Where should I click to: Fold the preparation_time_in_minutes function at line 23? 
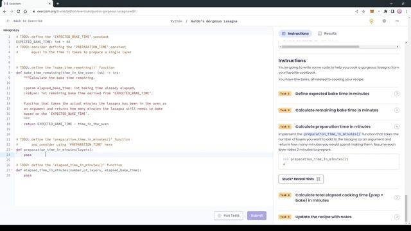[12, 150]
